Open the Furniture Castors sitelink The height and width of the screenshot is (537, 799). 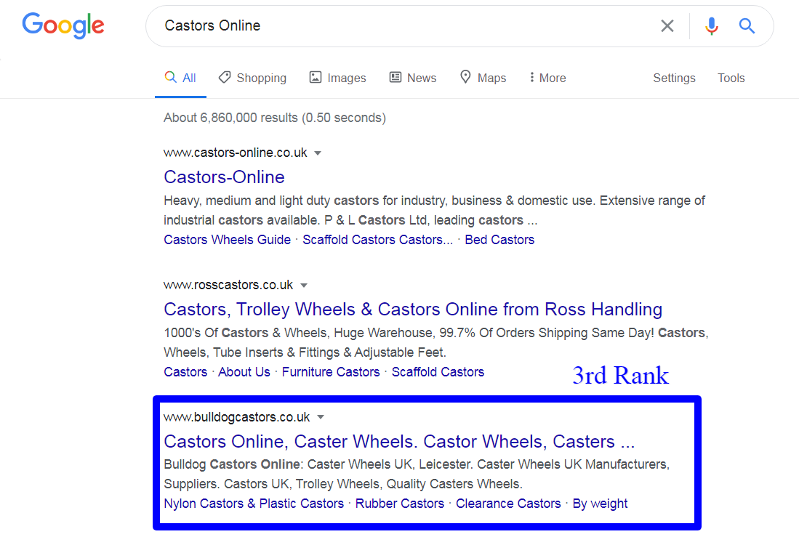point(331,373)
